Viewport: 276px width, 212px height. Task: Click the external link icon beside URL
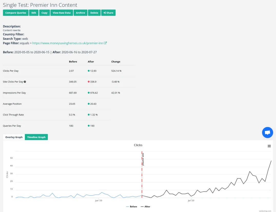pos(105,43)
